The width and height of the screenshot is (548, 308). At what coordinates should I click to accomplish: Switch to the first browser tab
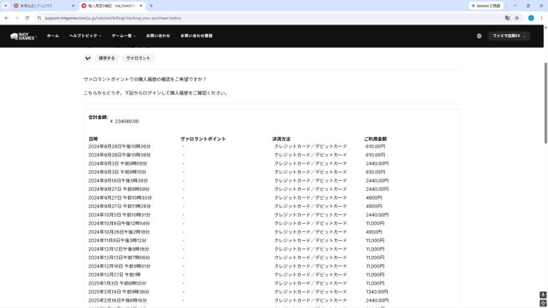point(44,5)
